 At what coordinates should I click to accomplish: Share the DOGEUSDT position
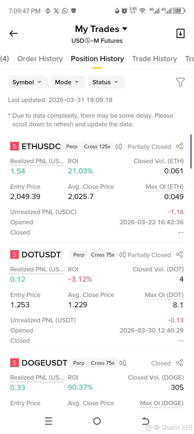click(x=179, y=363)
